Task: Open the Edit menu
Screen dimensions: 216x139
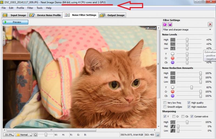Action: 11,8
